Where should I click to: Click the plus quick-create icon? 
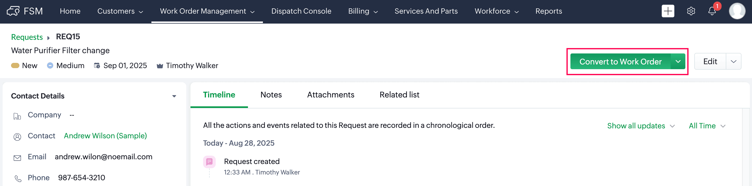pos(668,11)
